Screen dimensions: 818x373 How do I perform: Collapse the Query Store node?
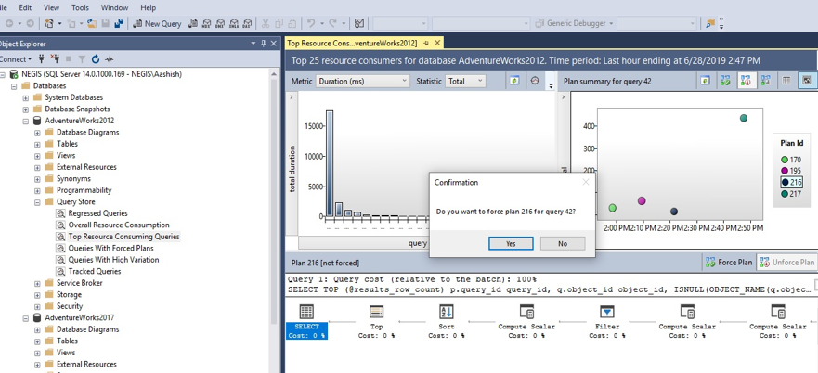coord(37,202)
